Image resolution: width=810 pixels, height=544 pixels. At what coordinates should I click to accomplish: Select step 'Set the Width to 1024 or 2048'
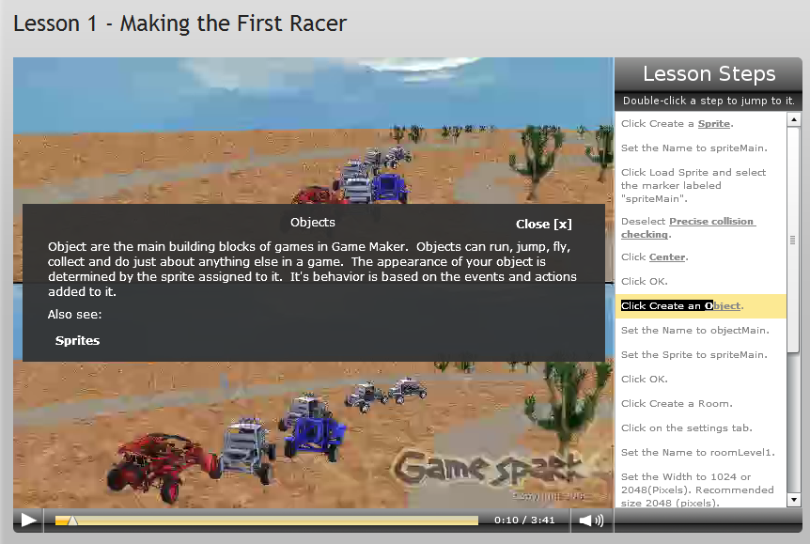pos(697,490)
